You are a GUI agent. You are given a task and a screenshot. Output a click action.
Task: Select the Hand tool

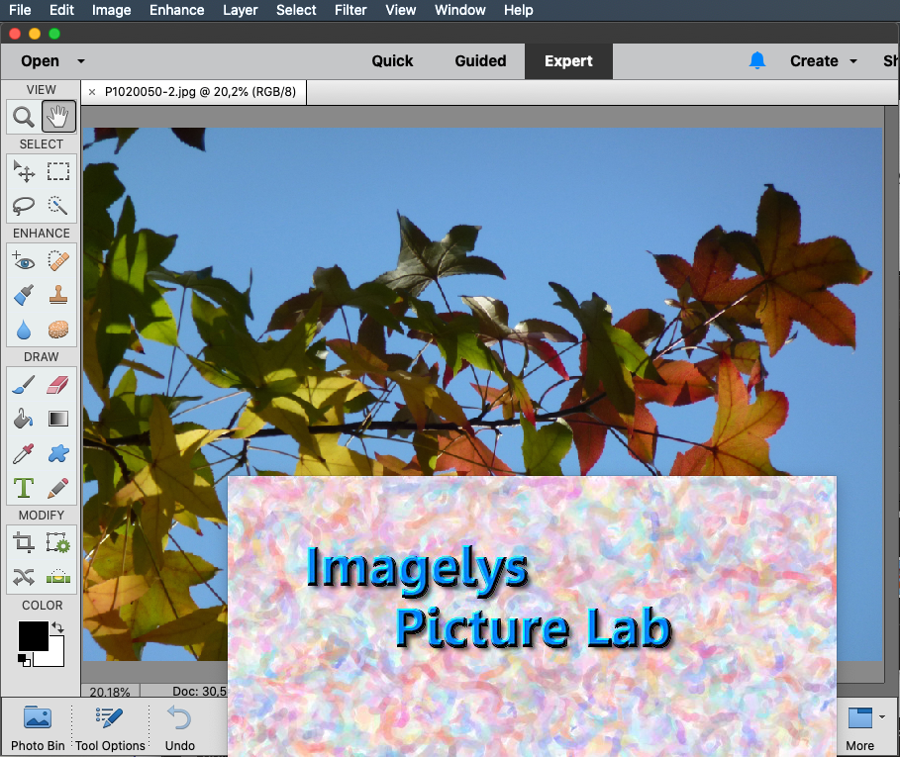tap(58, 117)
